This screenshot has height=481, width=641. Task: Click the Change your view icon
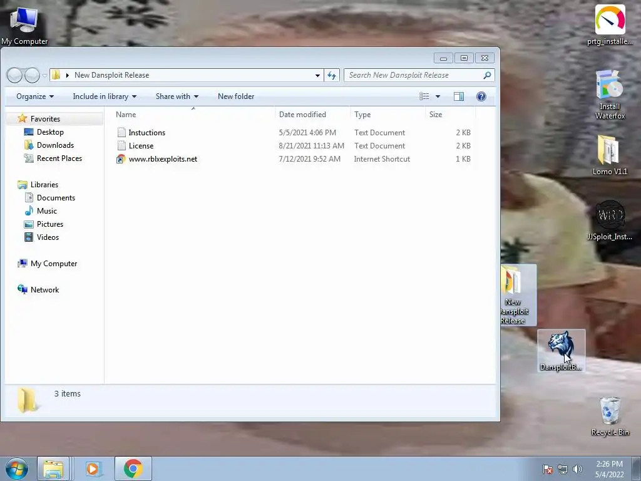coord(424,96)
